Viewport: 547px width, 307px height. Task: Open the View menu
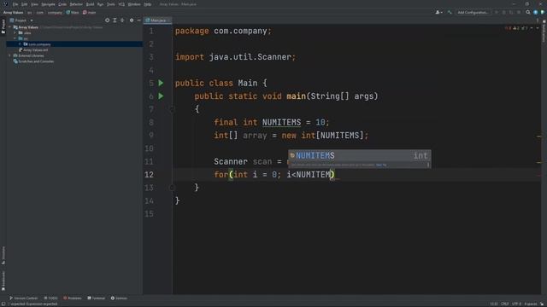(34, 4)
